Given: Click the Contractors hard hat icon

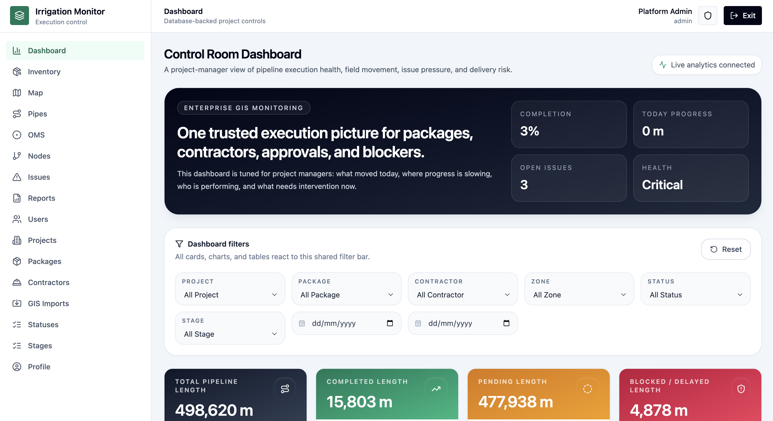Looking at the screenshot, I should 17,282.
